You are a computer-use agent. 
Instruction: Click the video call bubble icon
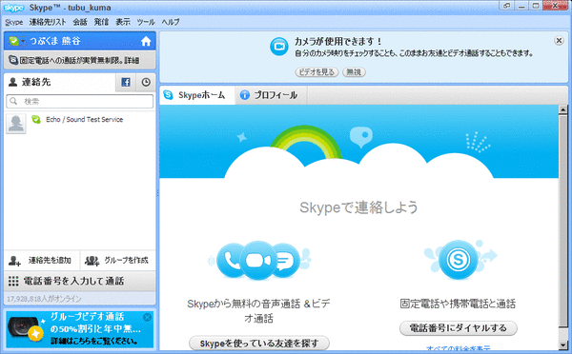[258, 260]
